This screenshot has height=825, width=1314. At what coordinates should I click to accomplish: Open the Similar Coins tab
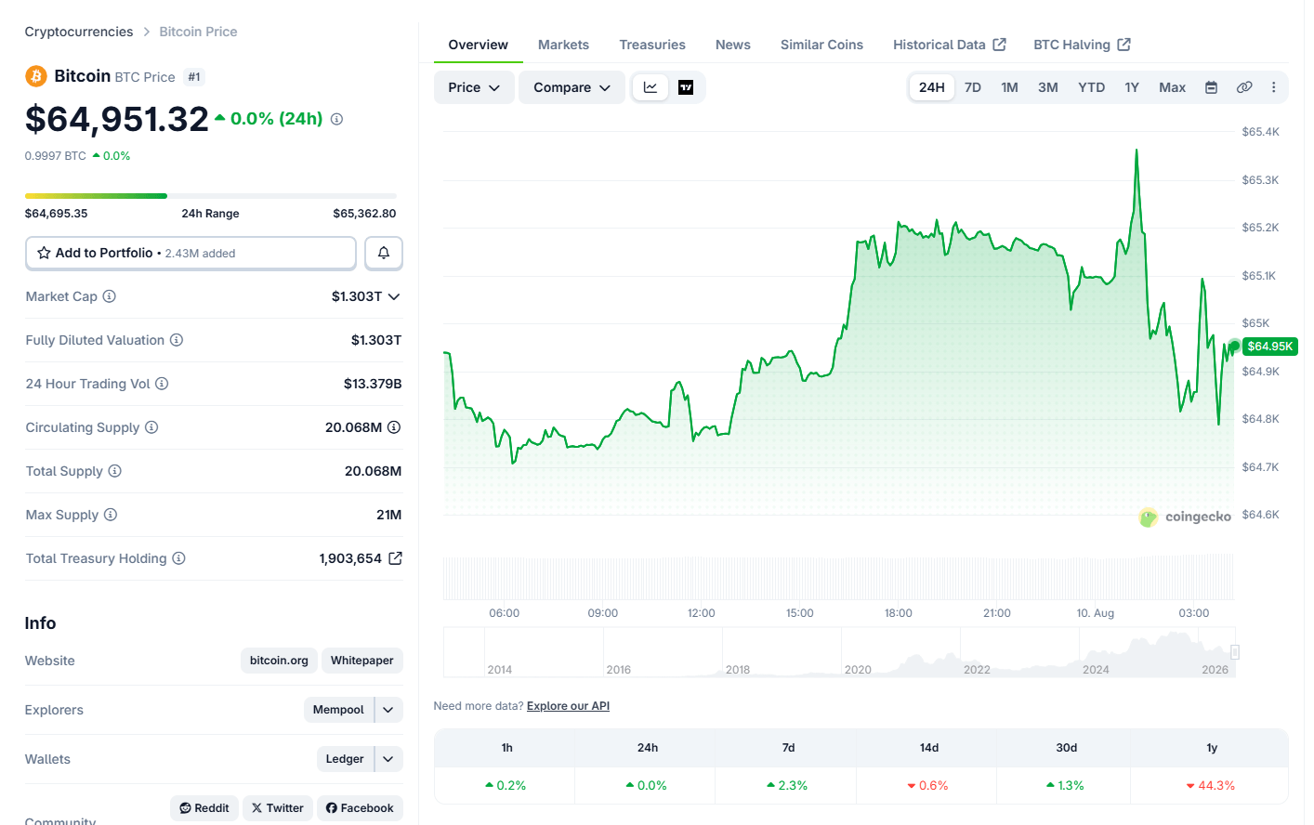[x=821, y=45]
